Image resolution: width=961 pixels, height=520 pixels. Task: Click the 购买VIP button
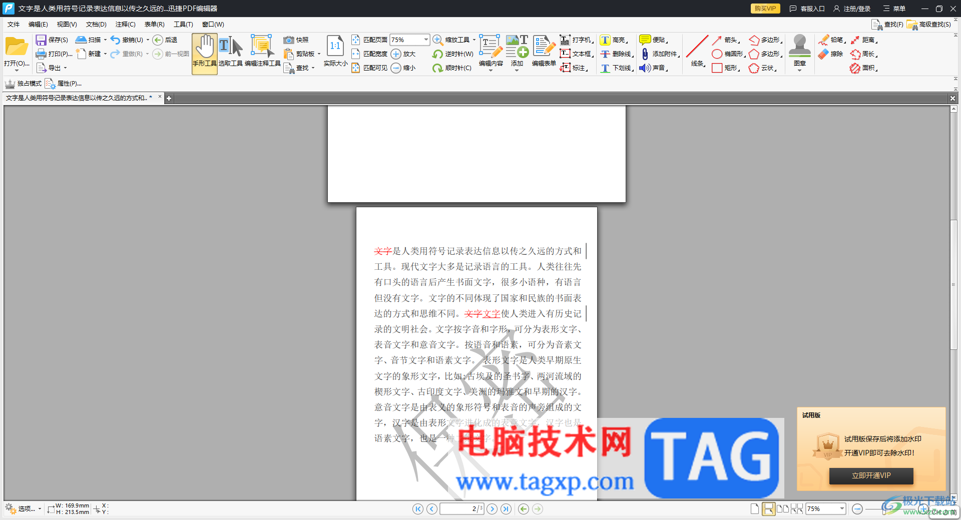pyautogui.click(x=765, y=9)
